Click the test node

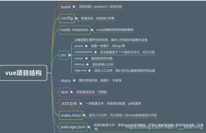pos(64,92)
